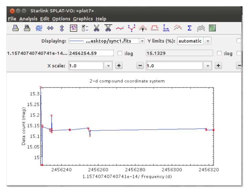This screenshot has width=250, height=194.
Task: Fit plot width with horizontal arrows icon
Action: click(x=50, y=28)
